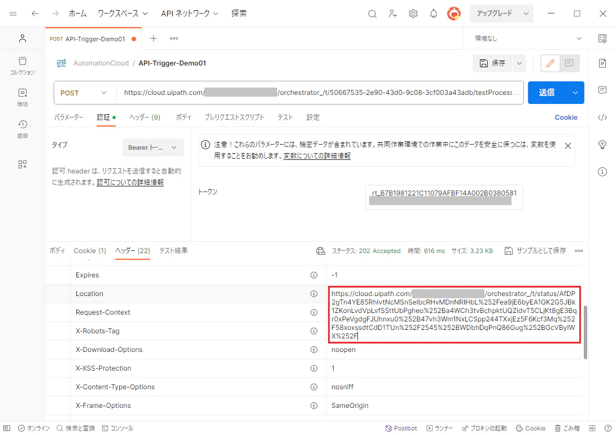Open the search magnifier in the top bar
616x435 pixels.
click(372, 14)
